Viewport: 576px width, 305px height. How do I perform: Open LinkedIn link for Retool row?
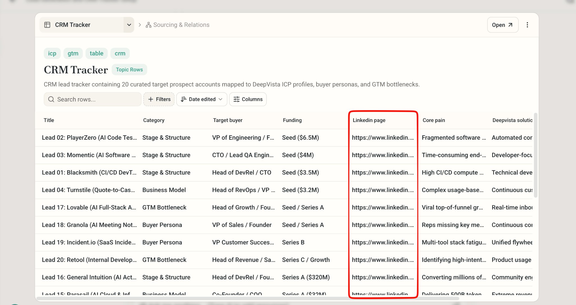(383, 259)
